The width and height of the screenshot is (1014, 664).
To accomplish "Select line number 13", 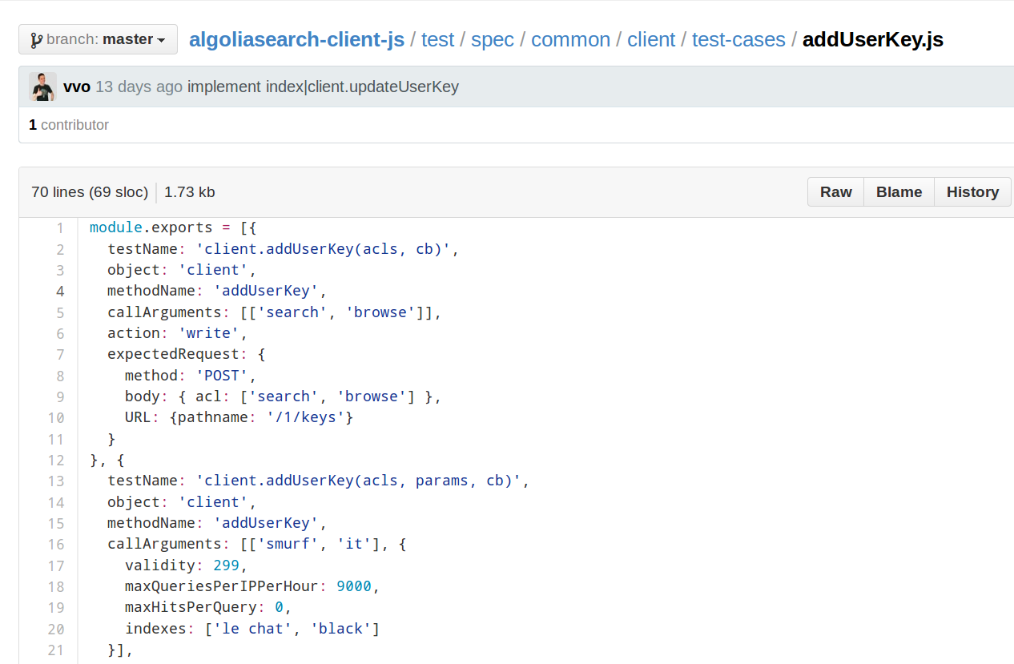I will point(56,481).
